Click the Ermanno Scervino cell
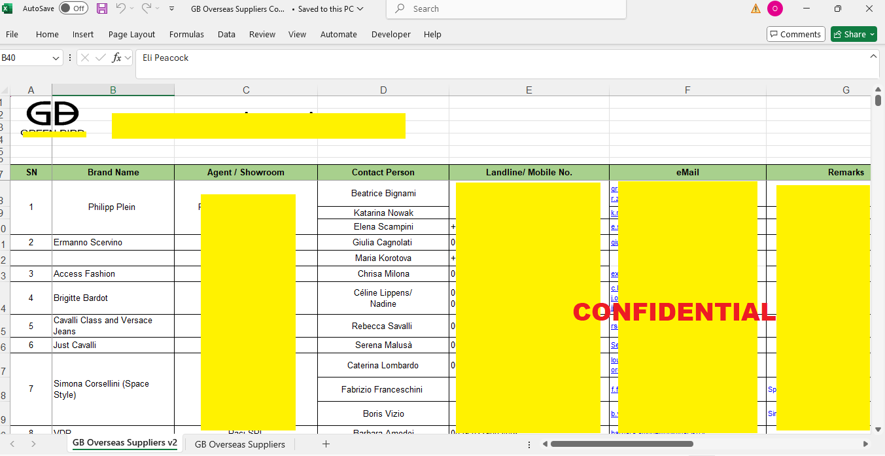The width and height of the screenshot is (885, 456). pos(113,242)
